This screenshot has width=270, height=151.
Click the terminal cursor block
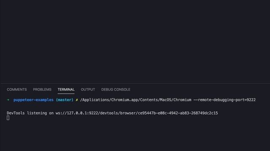(8, 118)
